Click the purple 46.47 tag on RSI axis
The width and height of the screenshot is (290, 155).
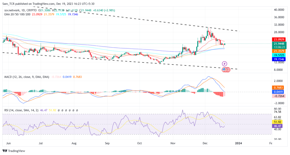pos(277,126)
